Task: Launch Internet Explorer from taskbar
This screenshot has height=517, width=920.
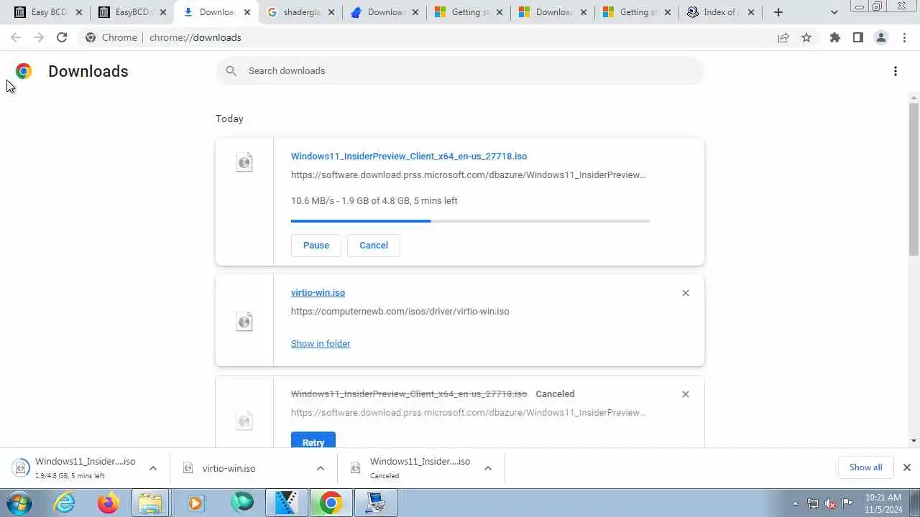Action: 65,503
